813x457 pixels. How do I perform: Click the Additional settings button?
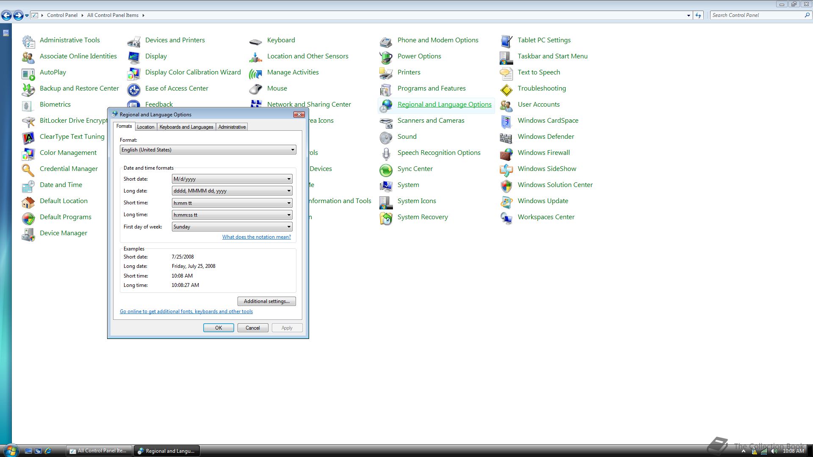point(267,301)
